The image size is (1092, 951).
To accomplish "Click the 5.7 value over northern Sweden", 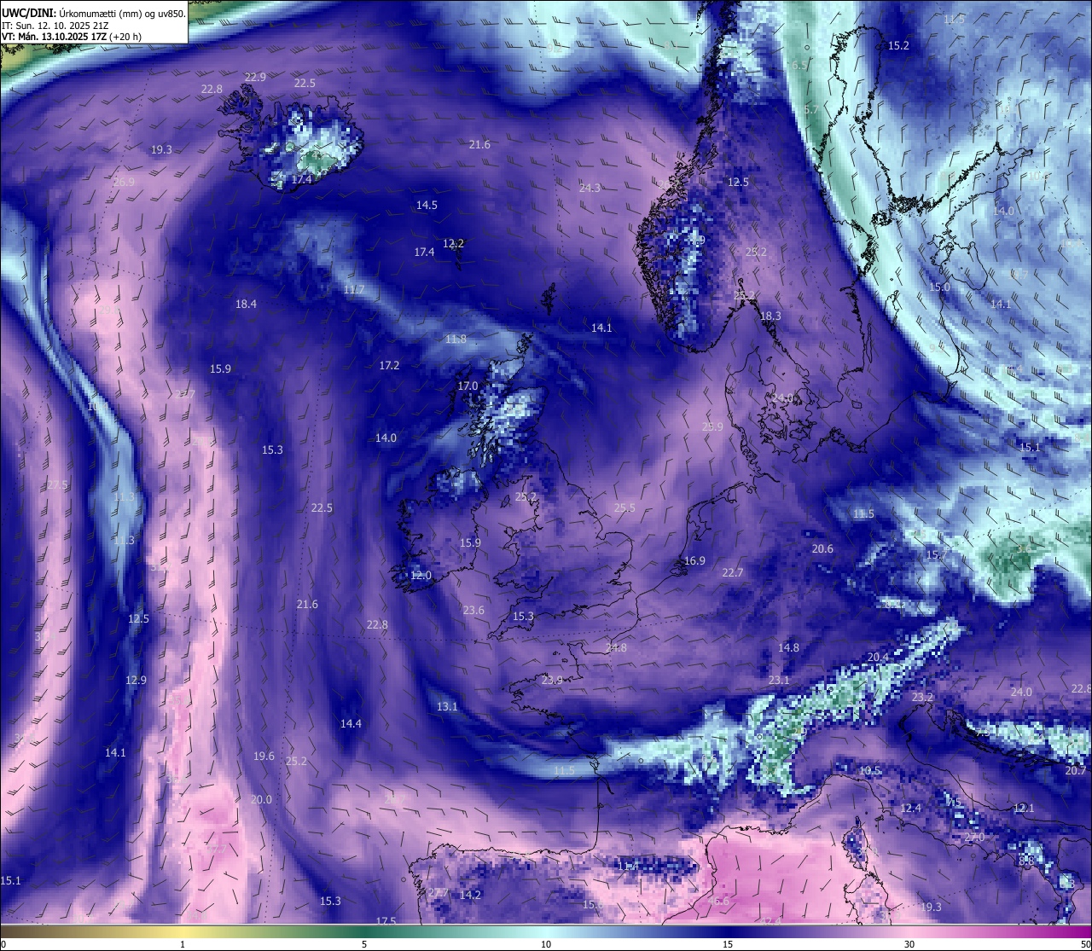I will point(810,109).
